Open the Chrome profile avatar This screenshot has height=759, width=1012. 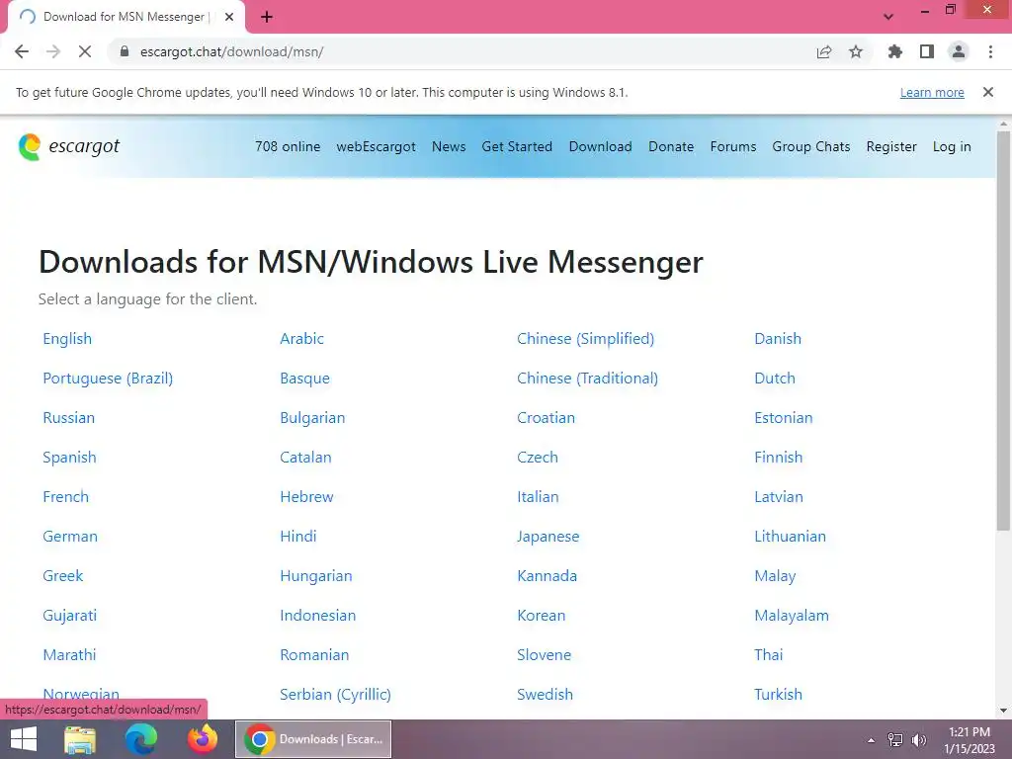tap(959, 51)
